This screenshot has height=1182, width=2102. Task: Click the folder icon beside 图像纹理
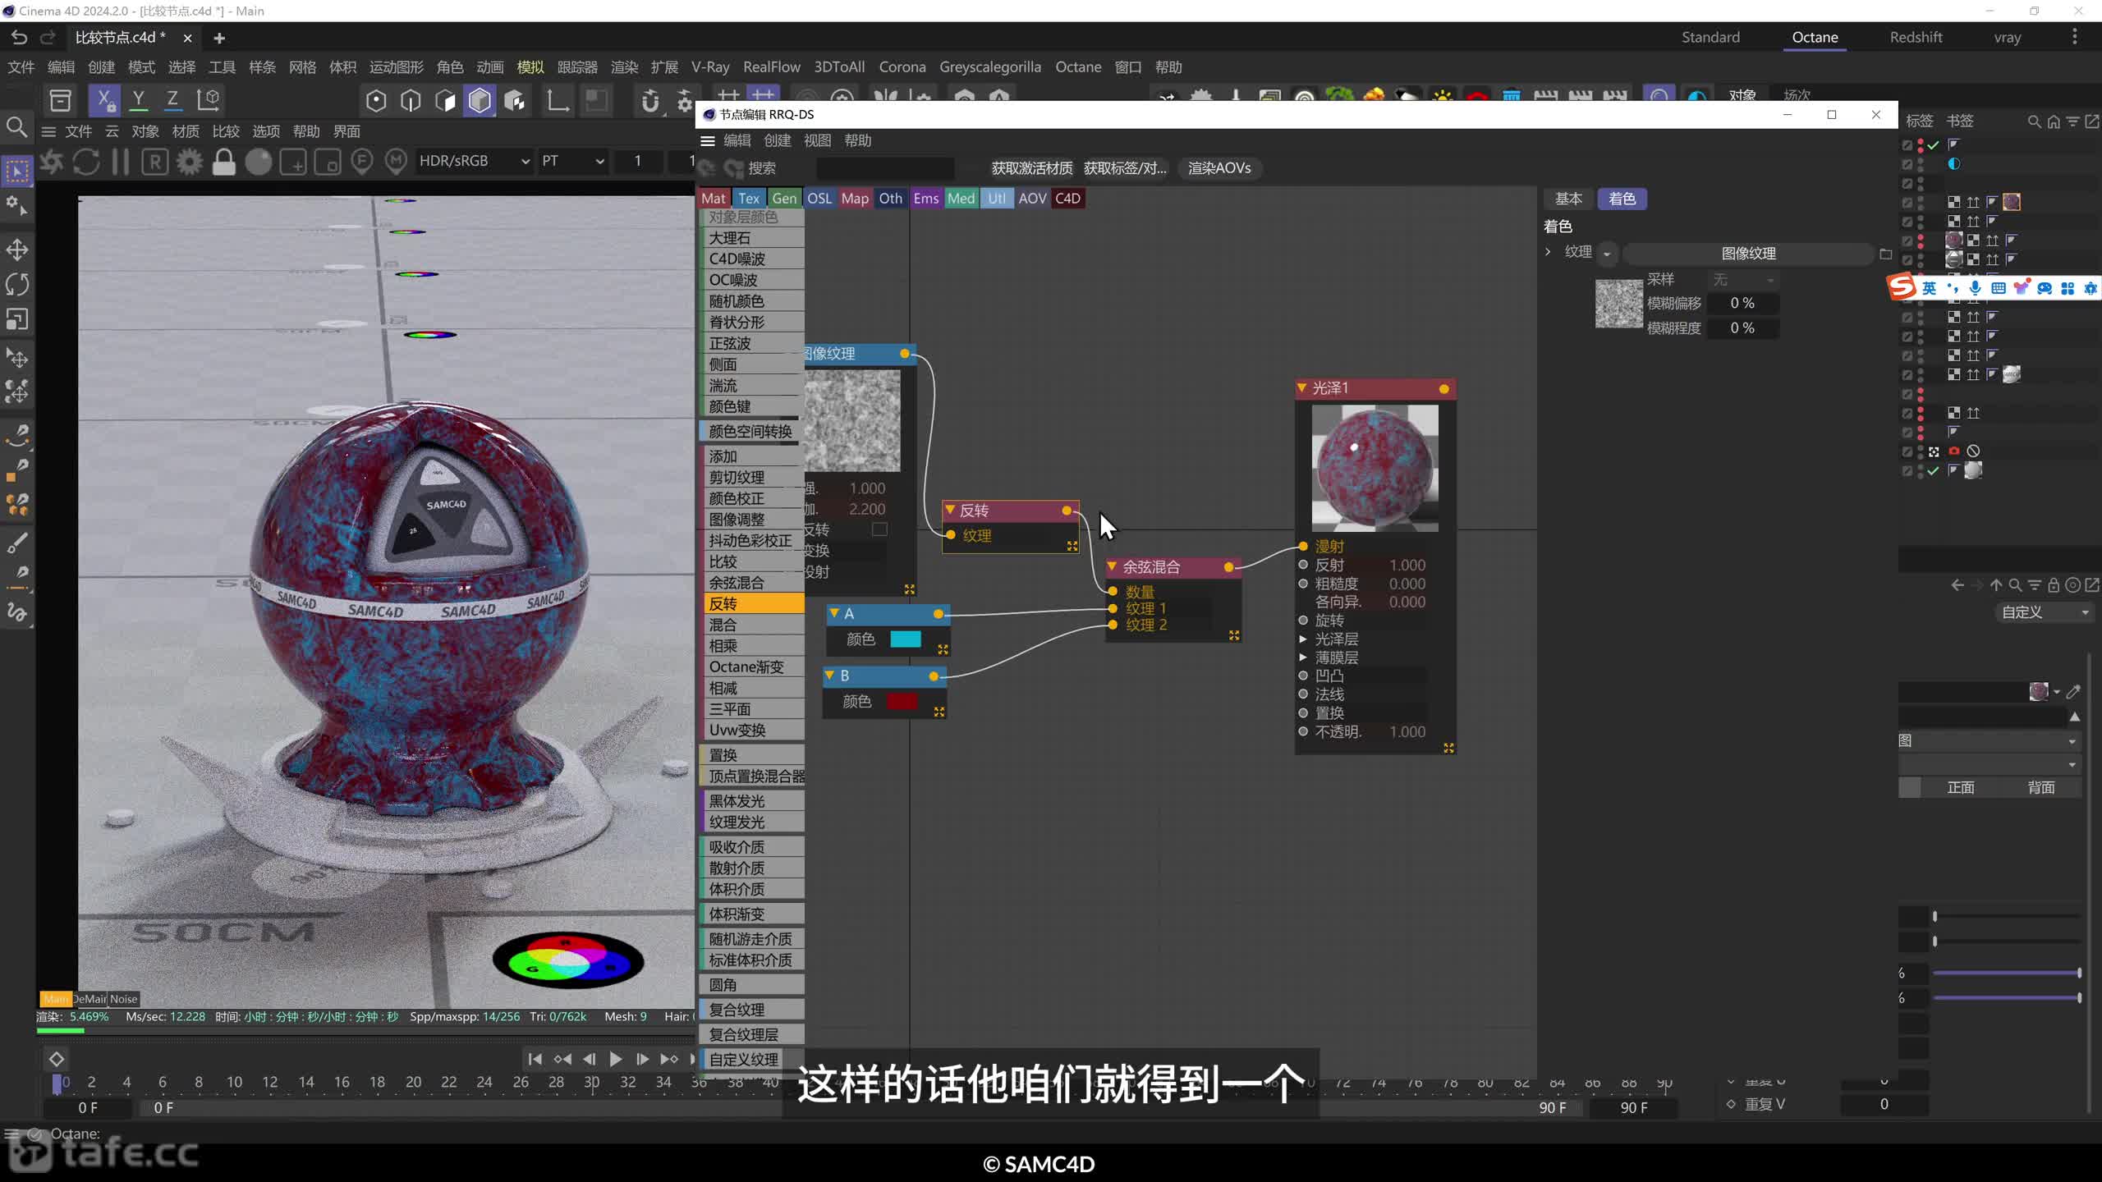pyautogui.click(x=1886, y=254)
